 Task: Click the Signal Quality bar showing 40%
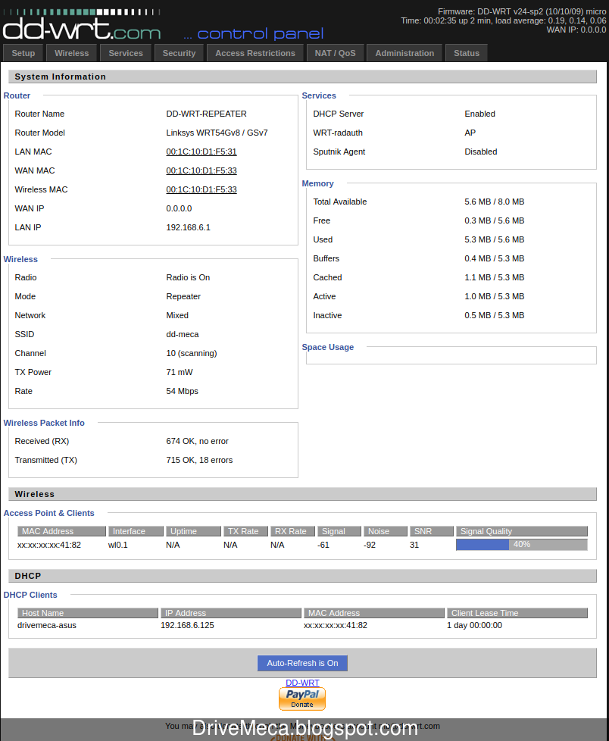click(520, 544)
